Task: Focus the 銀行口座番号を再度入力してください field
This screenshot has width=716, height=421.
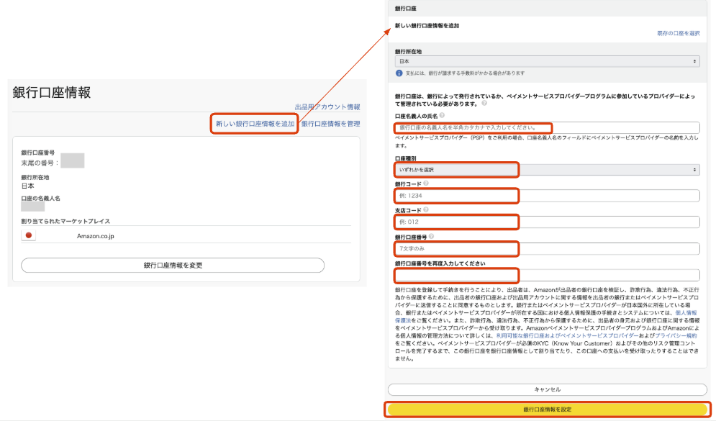Action: (547, 276)
